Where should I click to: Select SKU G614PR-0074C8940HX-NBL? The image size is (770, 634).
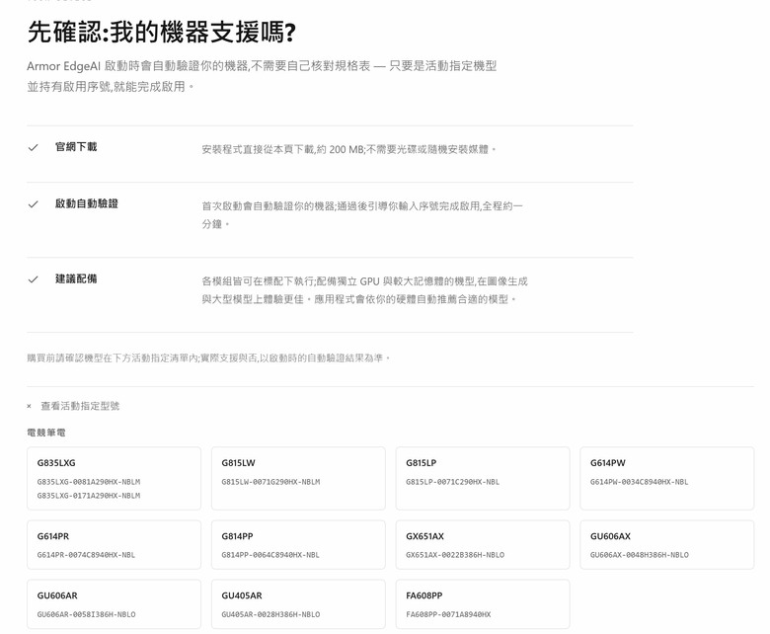pos(86,555)
